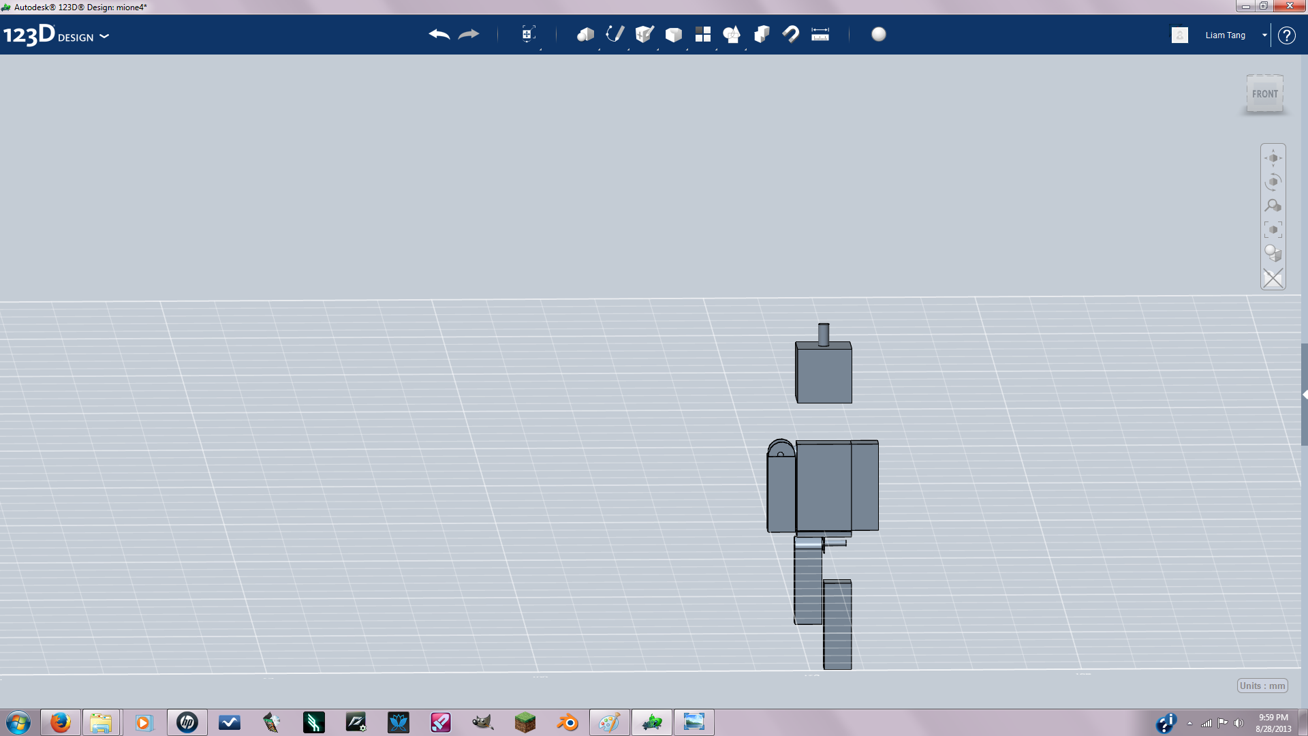Select the torso block of the model
The image size is (1308, 736).
point(824,486)
